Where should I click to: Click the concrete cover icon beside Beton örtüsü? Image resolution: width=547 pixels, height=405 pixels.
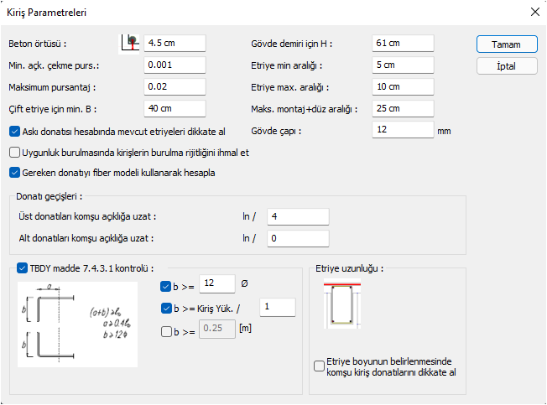[x=130, y=42]
